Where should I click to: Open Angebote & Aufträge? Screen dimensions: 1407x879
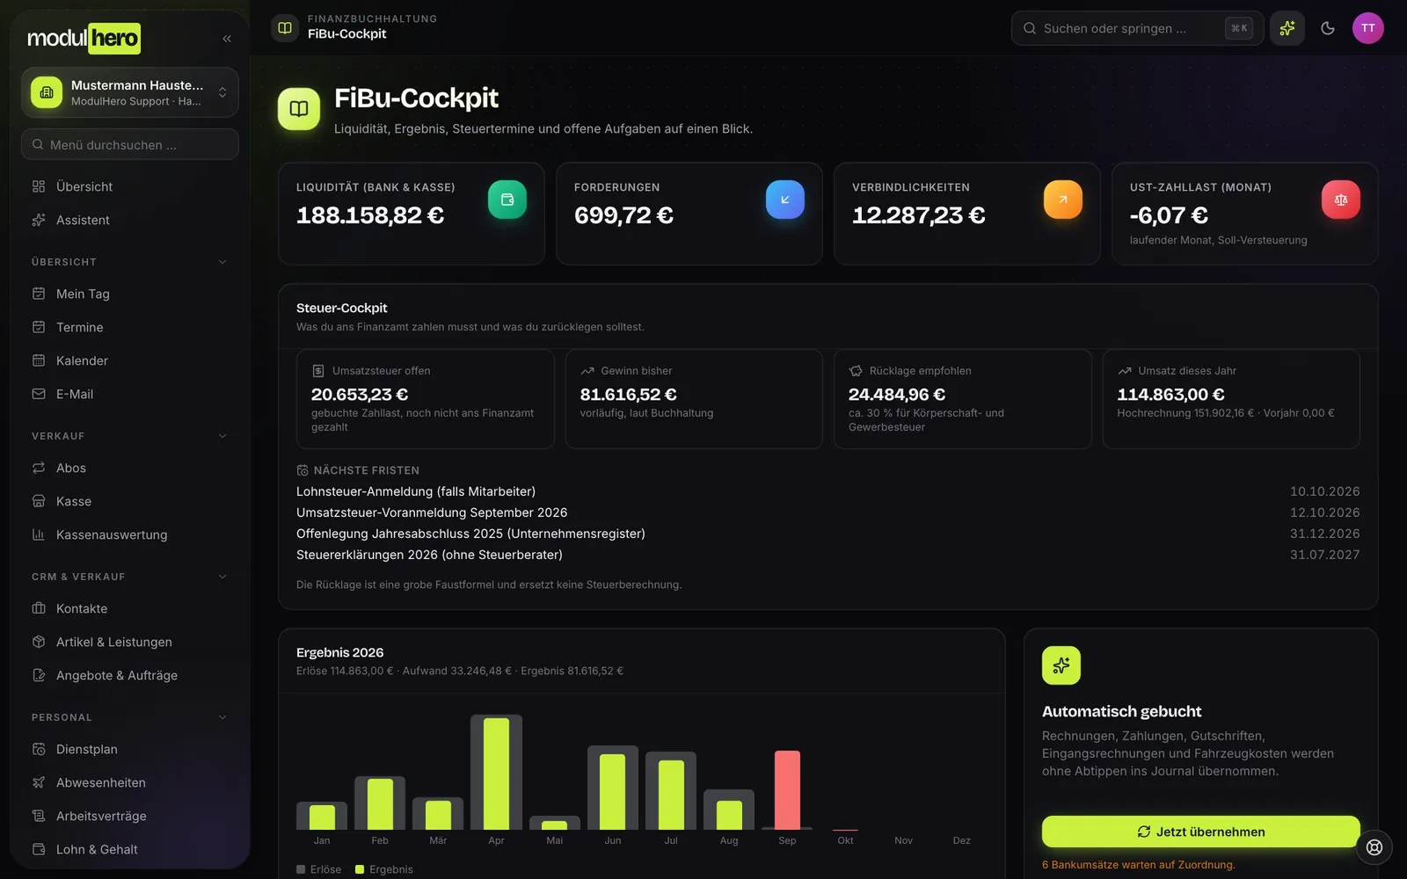pyautogui.click(x=130, y=675)
